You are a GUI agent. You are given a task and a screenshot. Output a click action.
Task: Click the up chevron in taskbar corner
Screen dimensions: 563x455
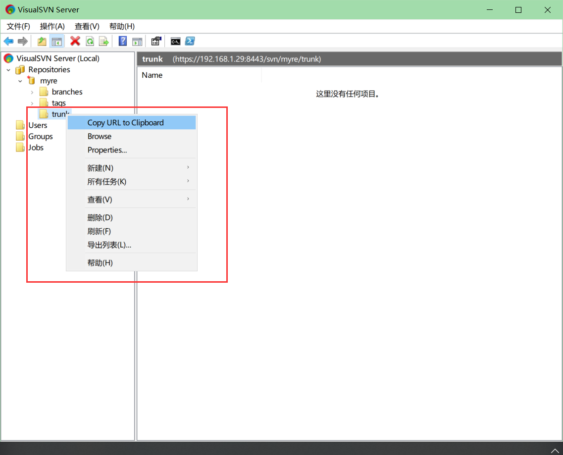(x=555, y=451)
